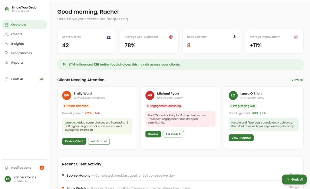The image size is (310, 189).
Task: Open Rachel Collins profile name
Action: (x=25, y=177)
